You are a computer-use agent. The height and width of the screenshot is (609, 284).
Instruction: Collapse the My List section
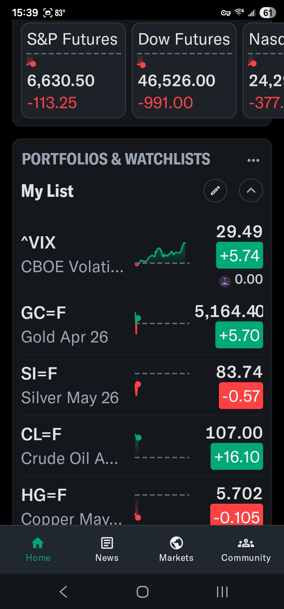[251, 191]
